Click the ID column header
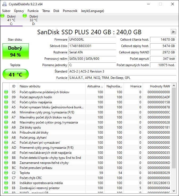Image resolution: width=179 pixels, height=196 pixels. click(x=14, y=86)
